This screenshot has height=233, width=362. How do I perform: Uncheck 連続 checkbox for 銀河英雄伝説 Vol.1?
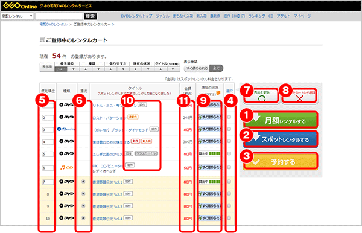tap(83, 182)
